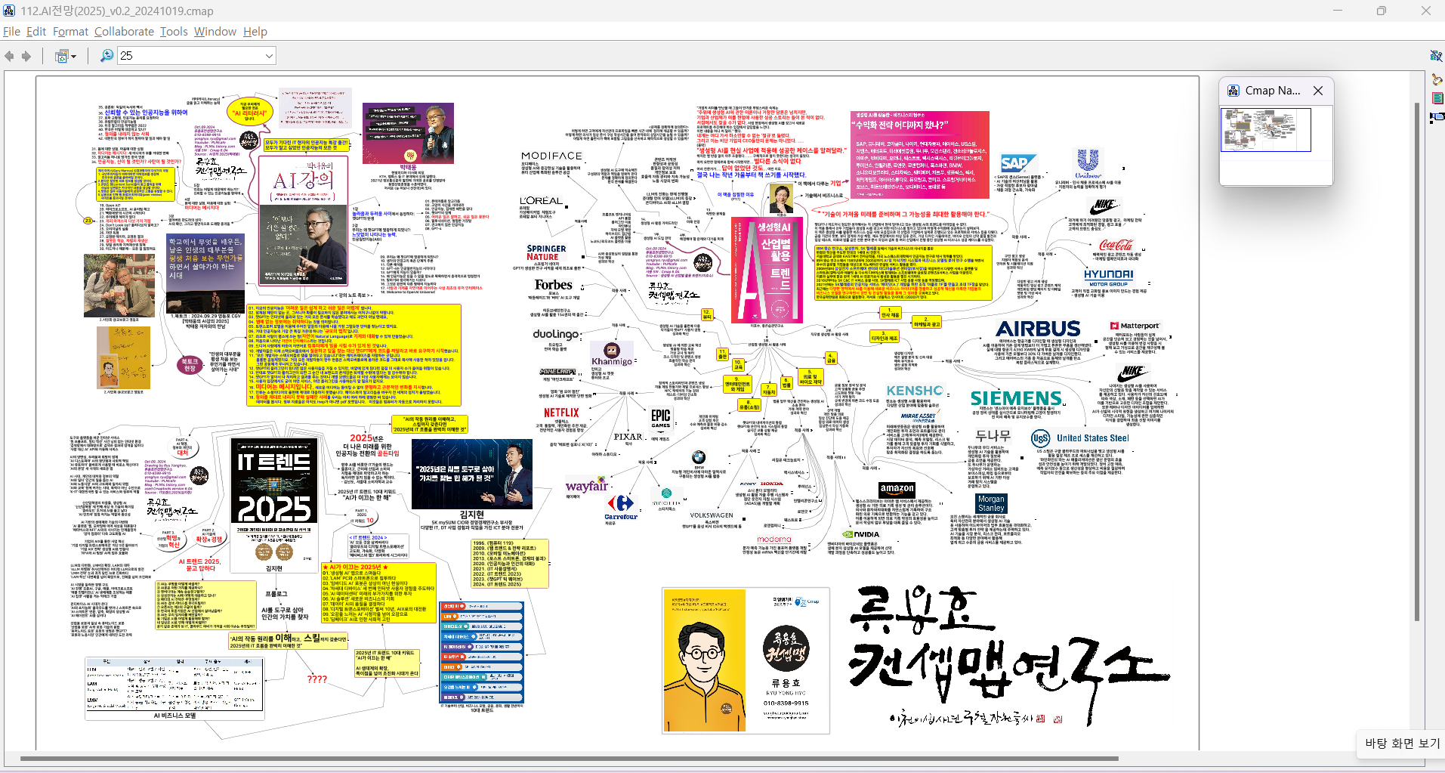Select the red '????' node

point(317,679)
